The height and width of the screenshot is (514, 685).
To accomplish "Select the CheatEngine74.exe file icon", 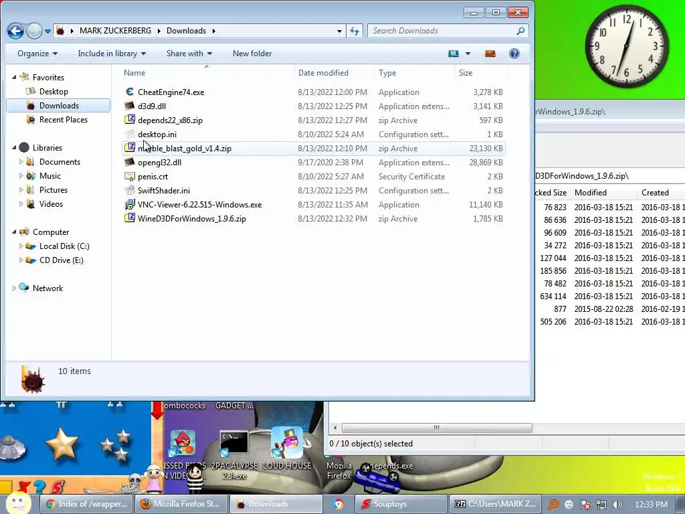I will point(129,92).
